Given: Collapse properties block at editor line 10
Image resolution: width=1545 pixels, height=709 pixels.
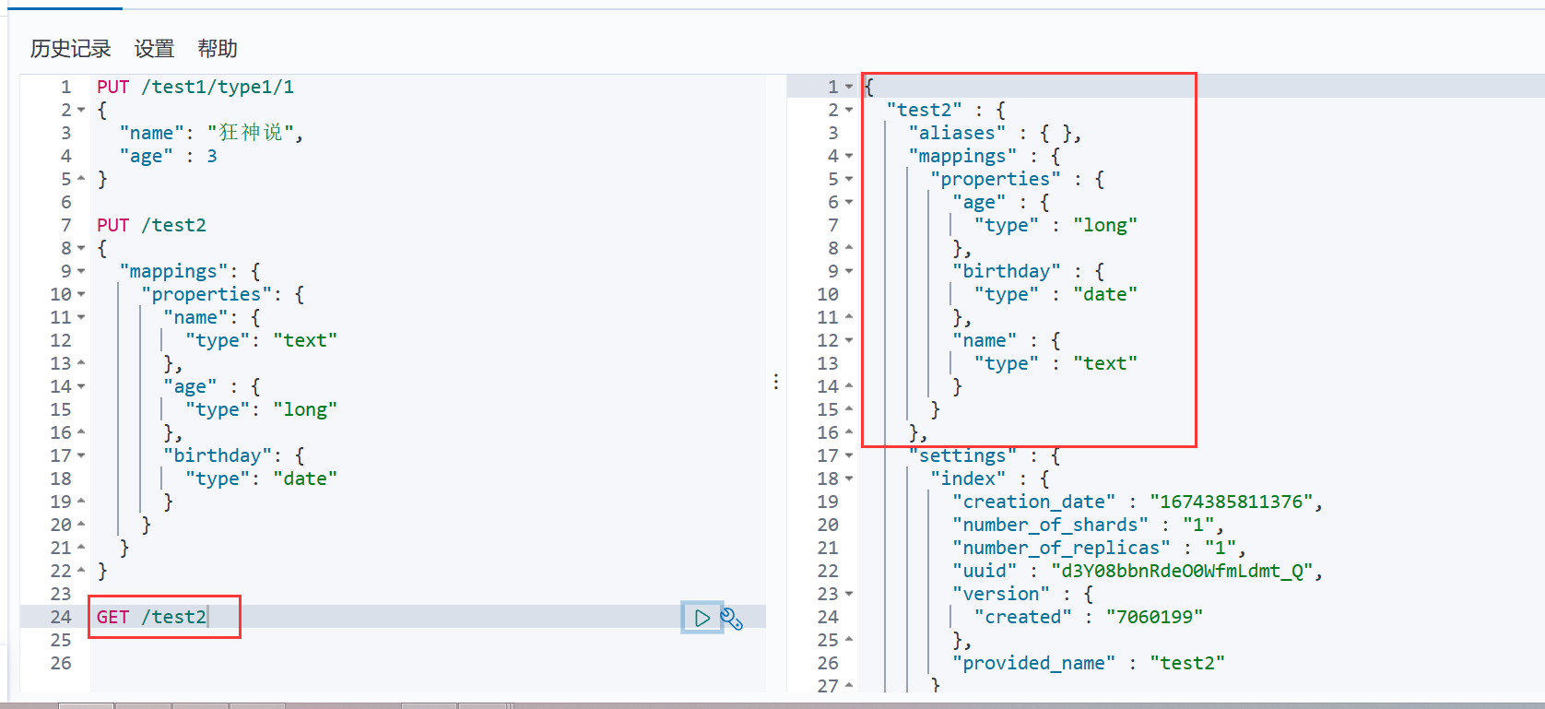Looking at the screenshot, I should pos(81,295).
